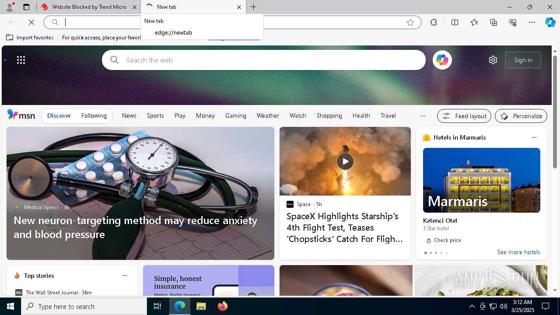Click the Marmaris hotel thumbnail
This screenshot has width=560, height=315.
(x=482, y=180)
